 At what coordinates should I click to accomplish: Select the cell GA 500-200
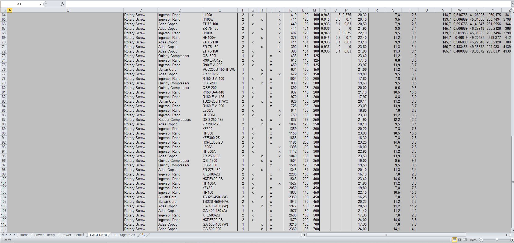220,229
